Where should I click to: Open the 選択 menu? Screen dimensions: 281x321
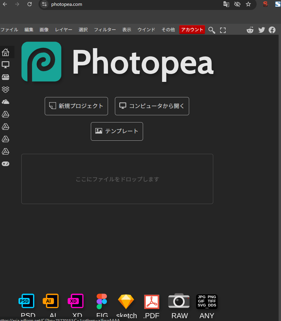point(83,30)
